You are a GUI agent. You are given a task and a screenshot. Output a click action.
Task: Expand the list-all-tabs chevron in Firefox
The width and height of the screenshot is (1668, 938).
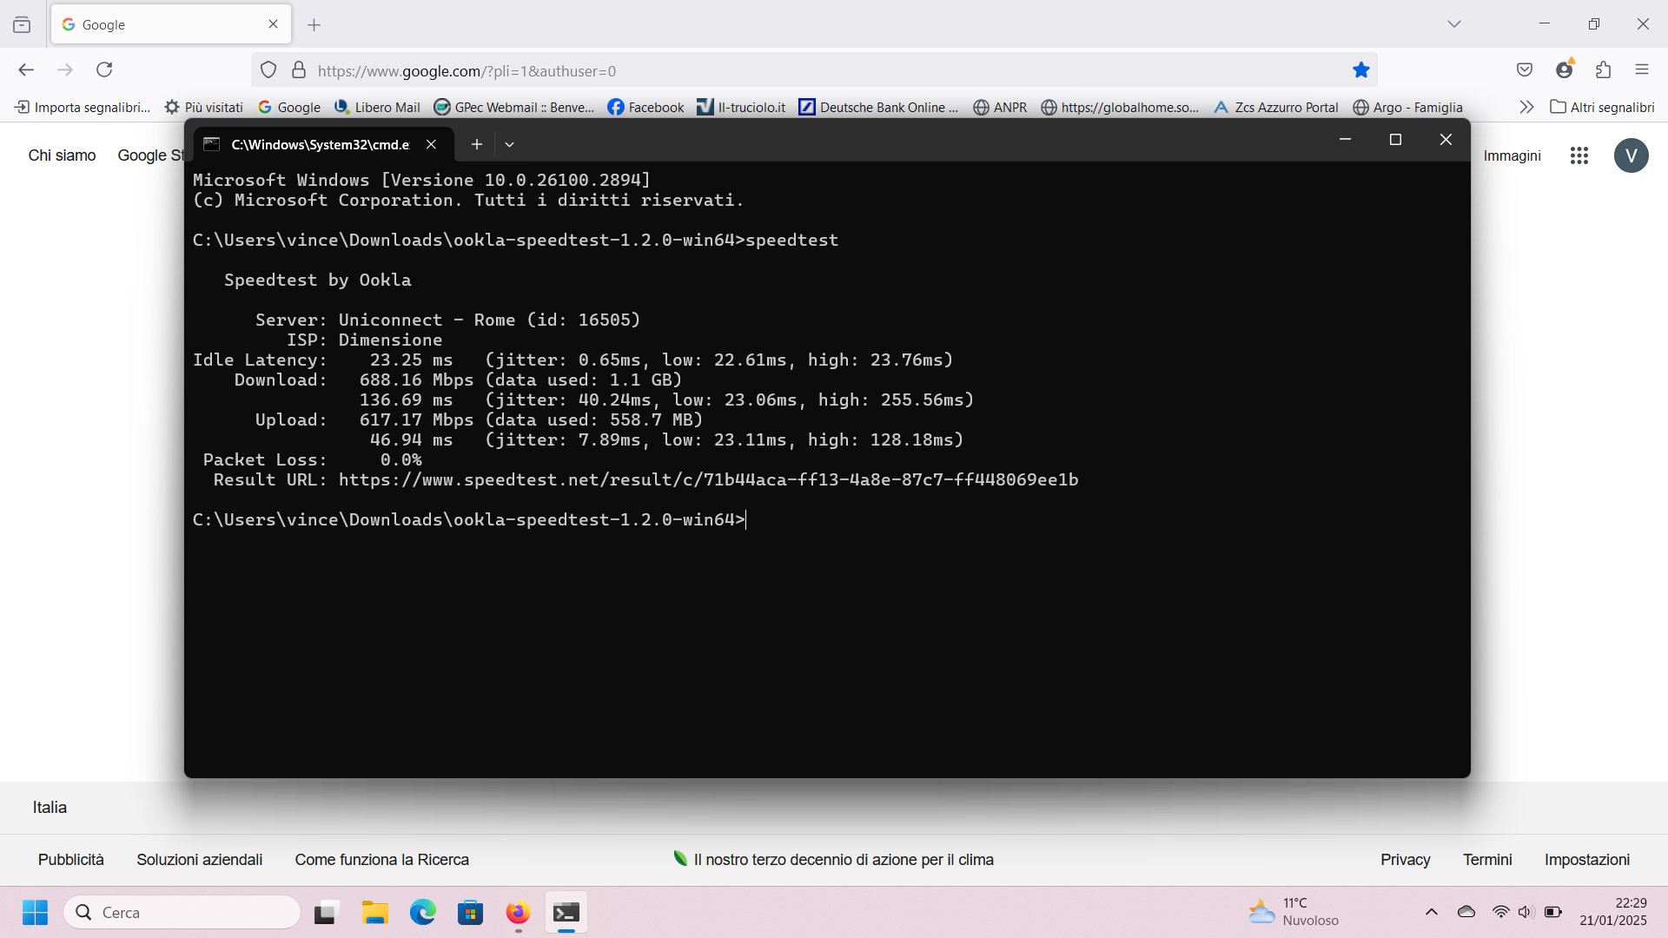1453,24
